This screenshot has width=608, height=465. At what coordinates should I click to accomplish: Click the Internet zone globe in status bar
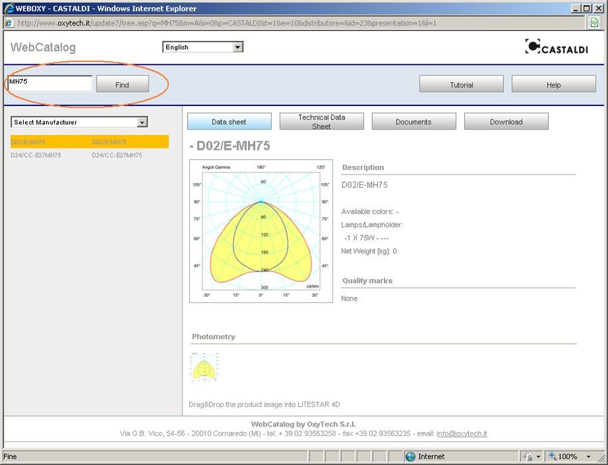(410, 456)
